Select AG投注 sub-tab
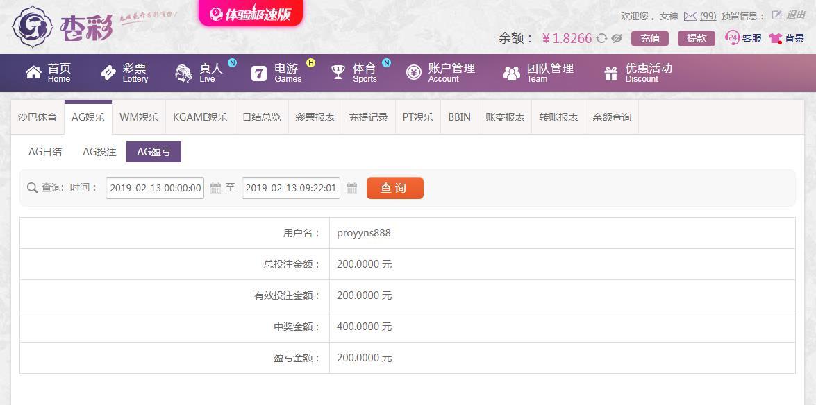This screenshot has height=405, width=816. click(99, 152)
